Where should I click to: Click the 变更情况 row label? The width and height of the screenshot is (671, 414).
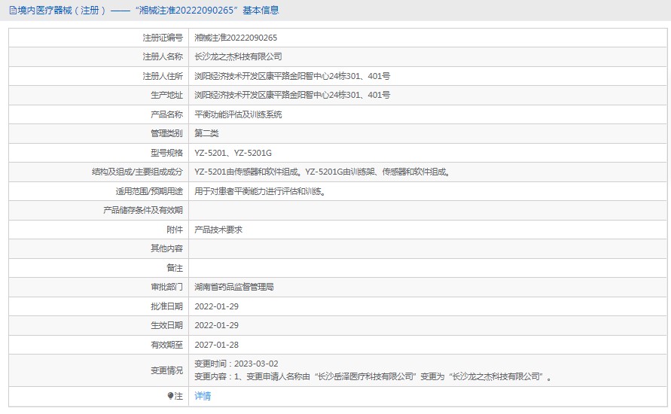(x=166, y=370)
